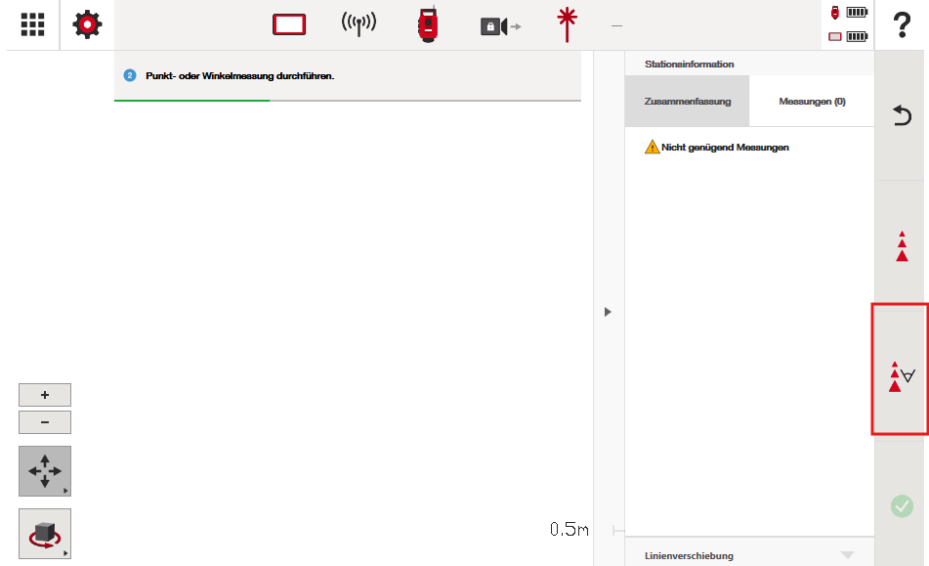
Task: Zoom in with the plus button
Action: tap(45, 395)
